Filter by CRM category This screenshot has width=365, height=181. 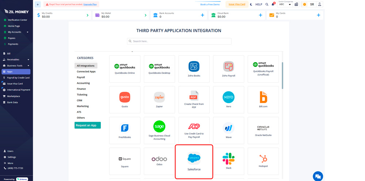pos(79,100)
